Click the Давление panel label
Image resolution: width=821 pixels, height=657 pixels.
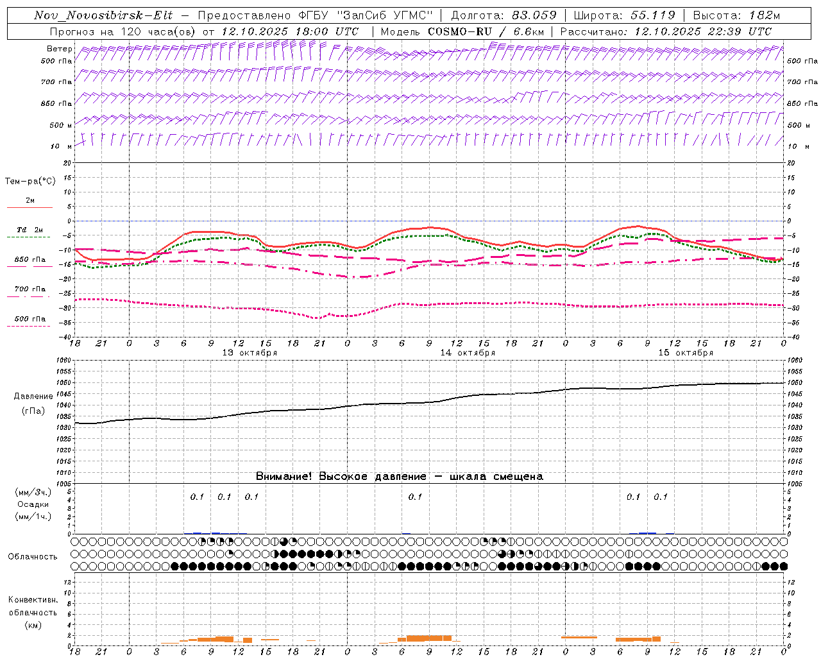tap(33, 397)
